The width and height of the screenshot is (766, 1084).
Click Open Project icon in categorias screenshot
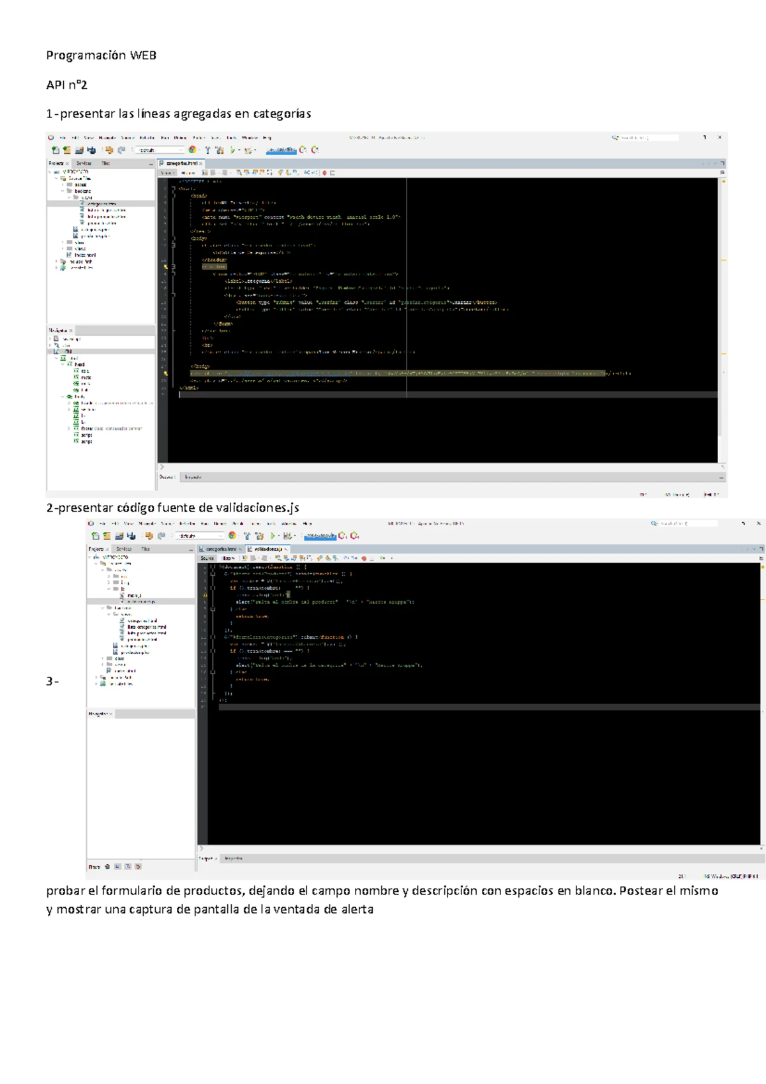click(79, 150)
